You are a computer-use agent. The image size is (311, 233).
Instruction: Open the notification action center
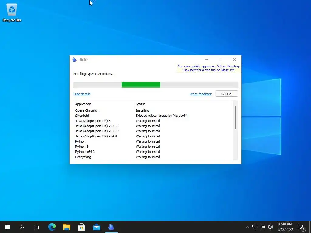(x=302, y=227)
